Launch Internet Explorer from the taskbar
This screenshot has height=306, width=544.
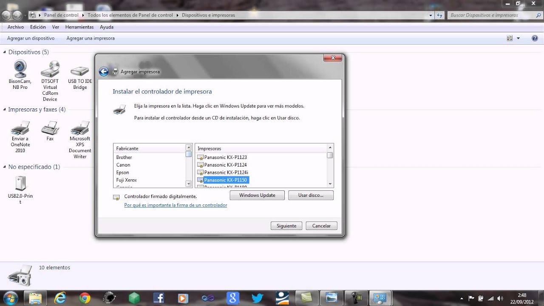(x=60, y=298)
